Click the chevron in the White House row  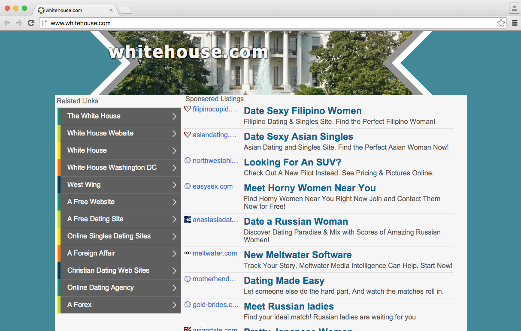(x=174, y=150)
